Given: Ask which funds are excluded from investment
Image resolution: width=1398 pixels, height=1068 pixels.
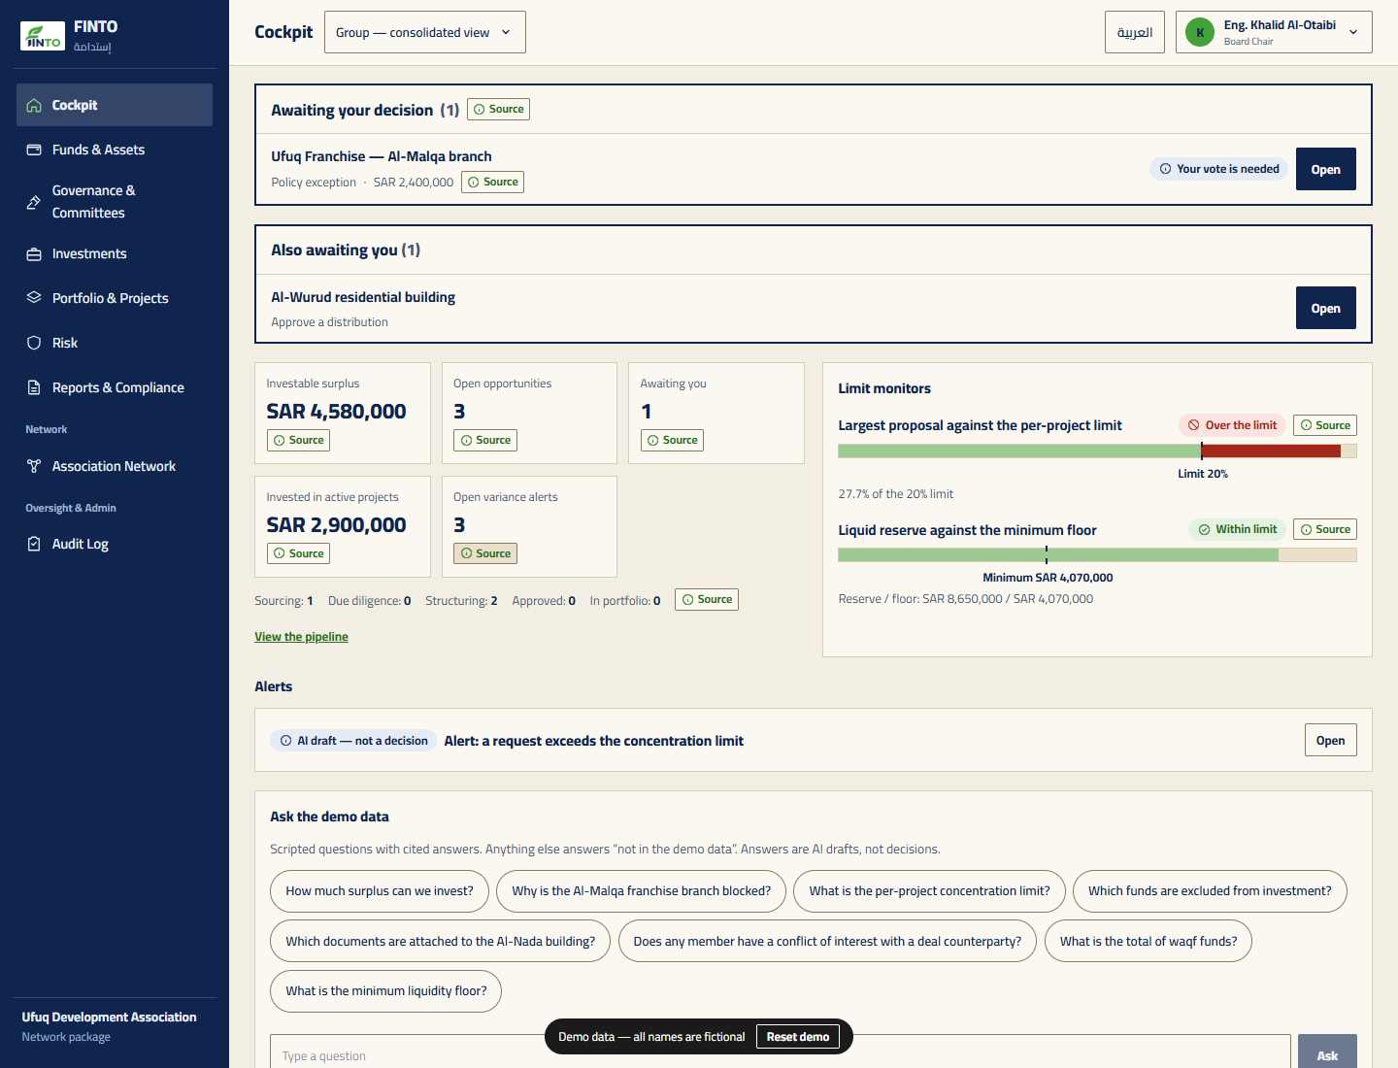Looking at the screenshot, I should 1210,891.
